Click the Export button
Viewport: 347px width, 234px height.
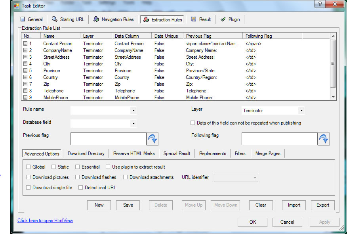[x=323, y=205]
